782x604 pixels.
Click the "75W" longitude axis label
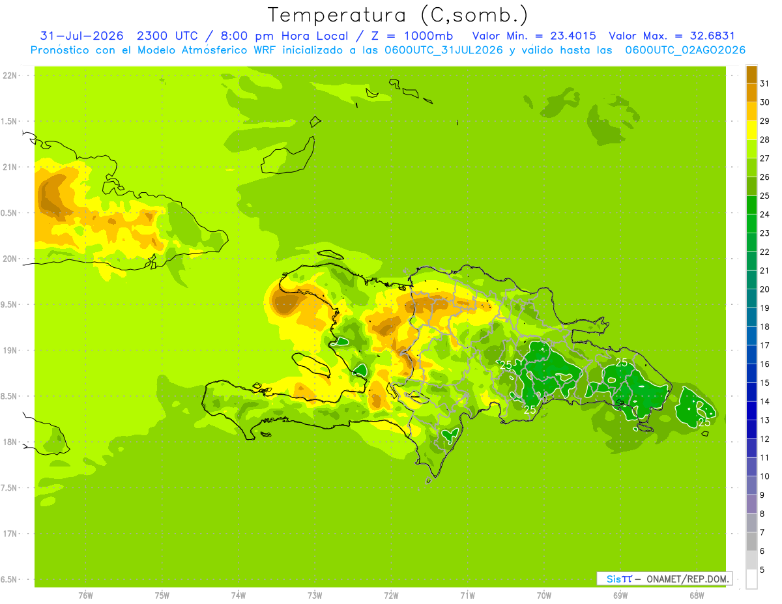[x=162, y=596]
